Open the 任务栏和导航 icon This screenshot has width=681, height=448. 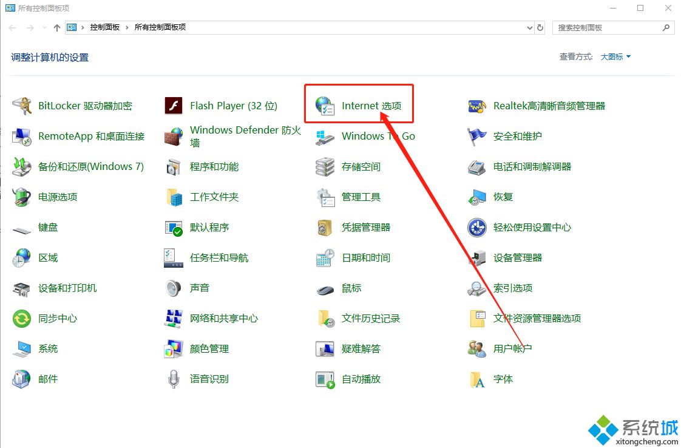[x=174, y=257]
